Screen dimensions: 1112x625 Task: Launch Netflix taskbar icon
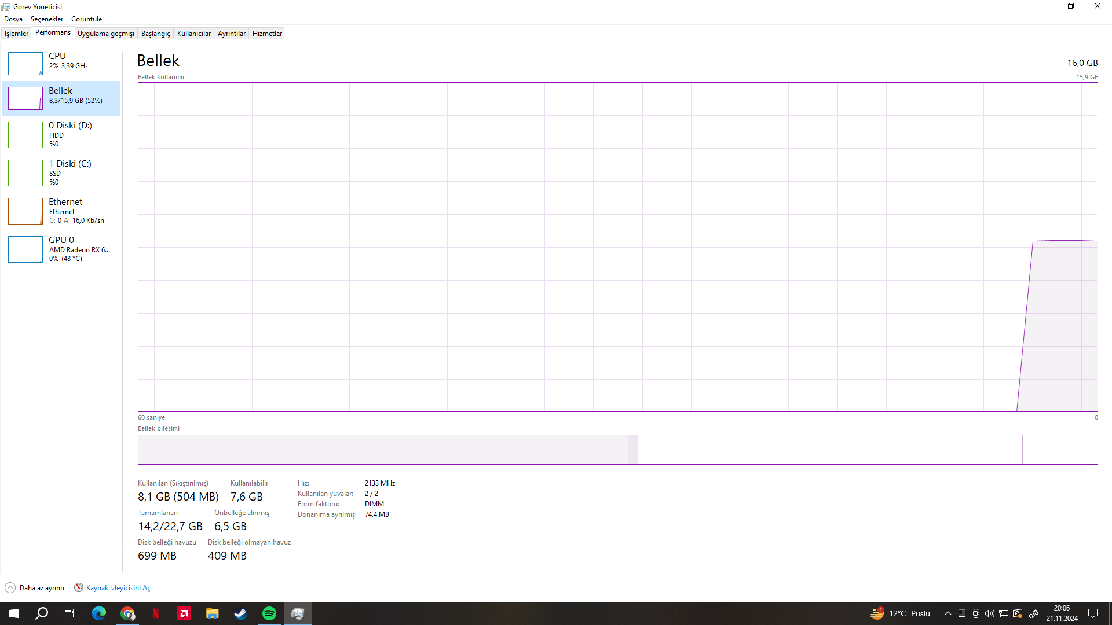click(155, 613)
